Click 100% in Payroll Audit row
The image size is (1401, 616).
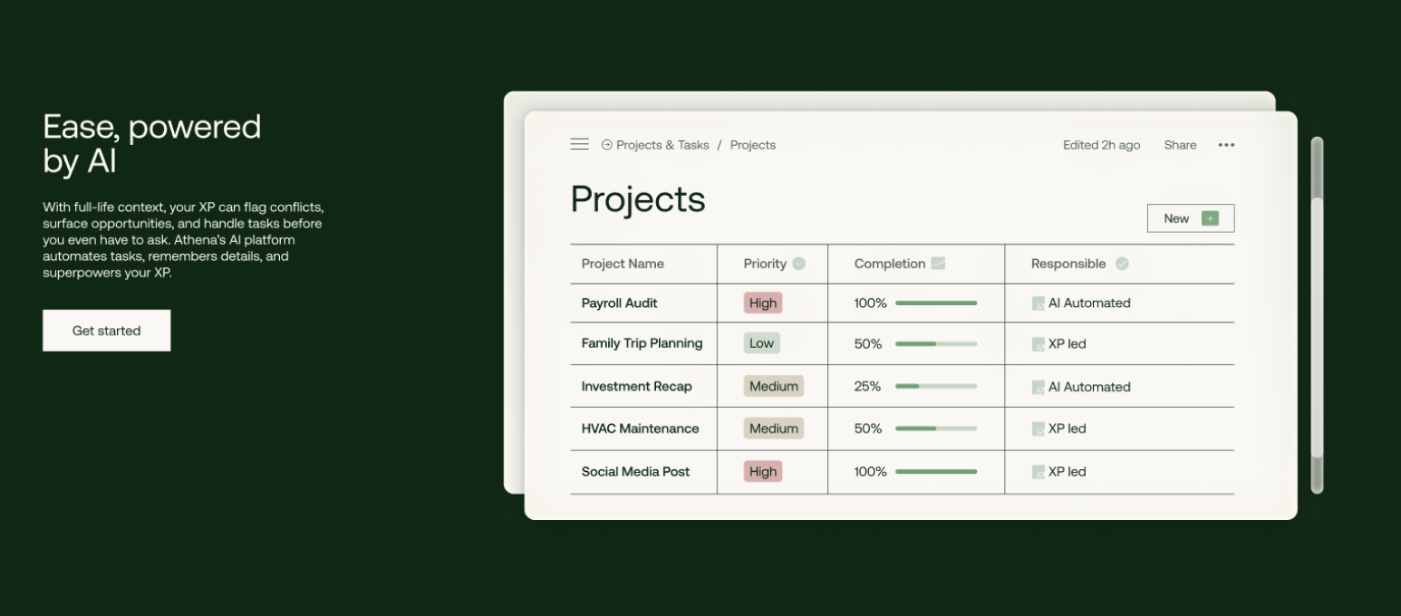pos(870,303)
